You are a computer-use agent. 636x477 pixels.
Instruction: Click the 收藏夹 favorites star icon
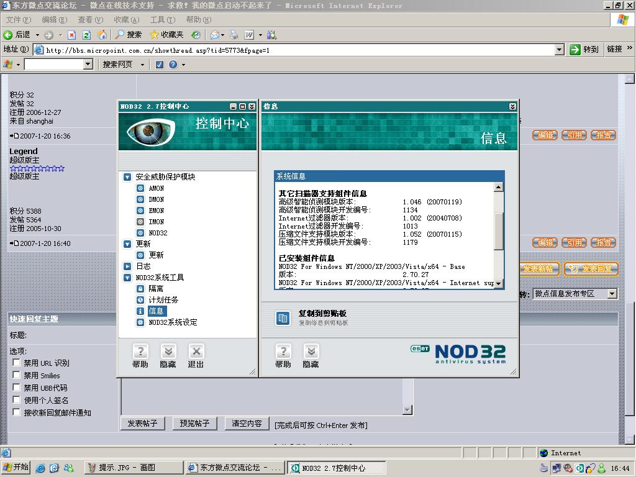(x=154, y=35)
